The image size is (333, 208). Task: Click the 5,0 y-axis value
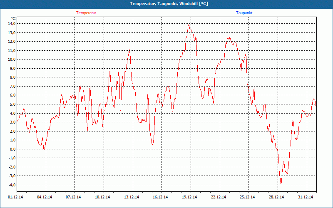(13, 104)
